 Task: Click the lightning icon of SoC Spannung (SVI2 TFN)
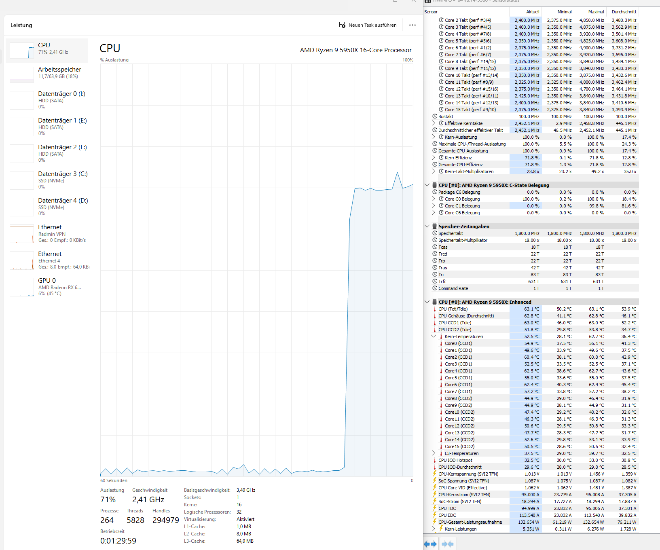pos(435,481)
